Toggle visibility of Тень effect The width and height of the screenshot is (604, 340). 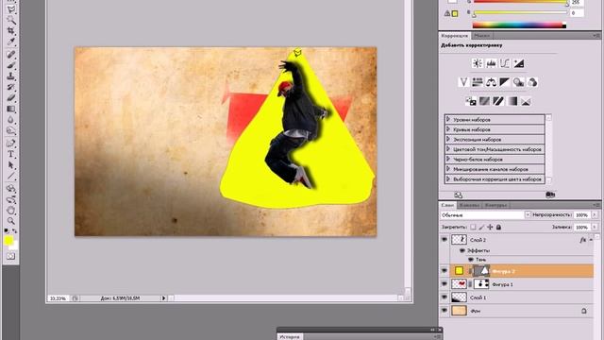(471, 260)
